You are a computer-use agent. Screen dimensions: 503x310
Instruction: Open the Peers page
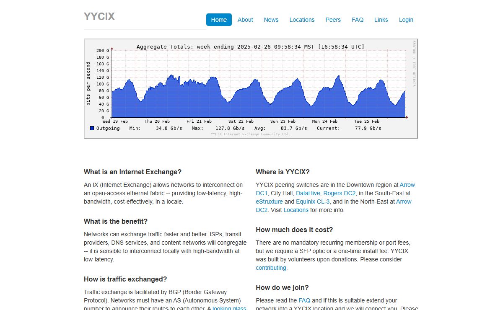click(x=333, y=20)
